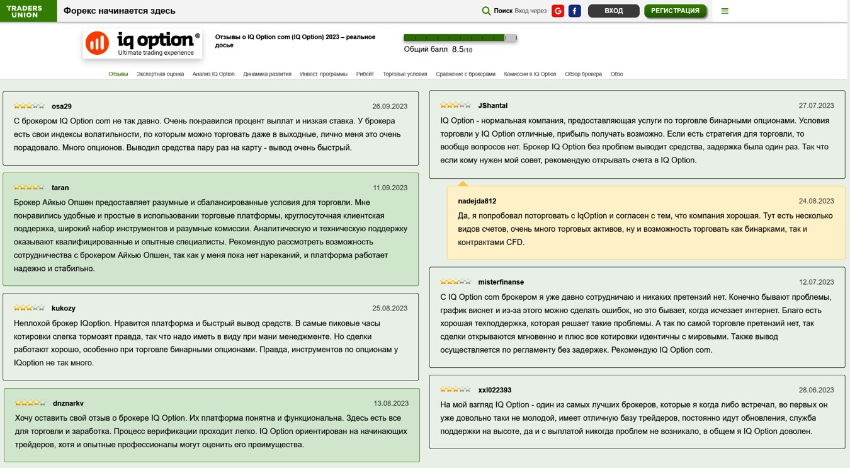Screen dimensions: 850x468
Task: Click the Общий балл 8.5 score text
Action: click(x=438, y=49)
